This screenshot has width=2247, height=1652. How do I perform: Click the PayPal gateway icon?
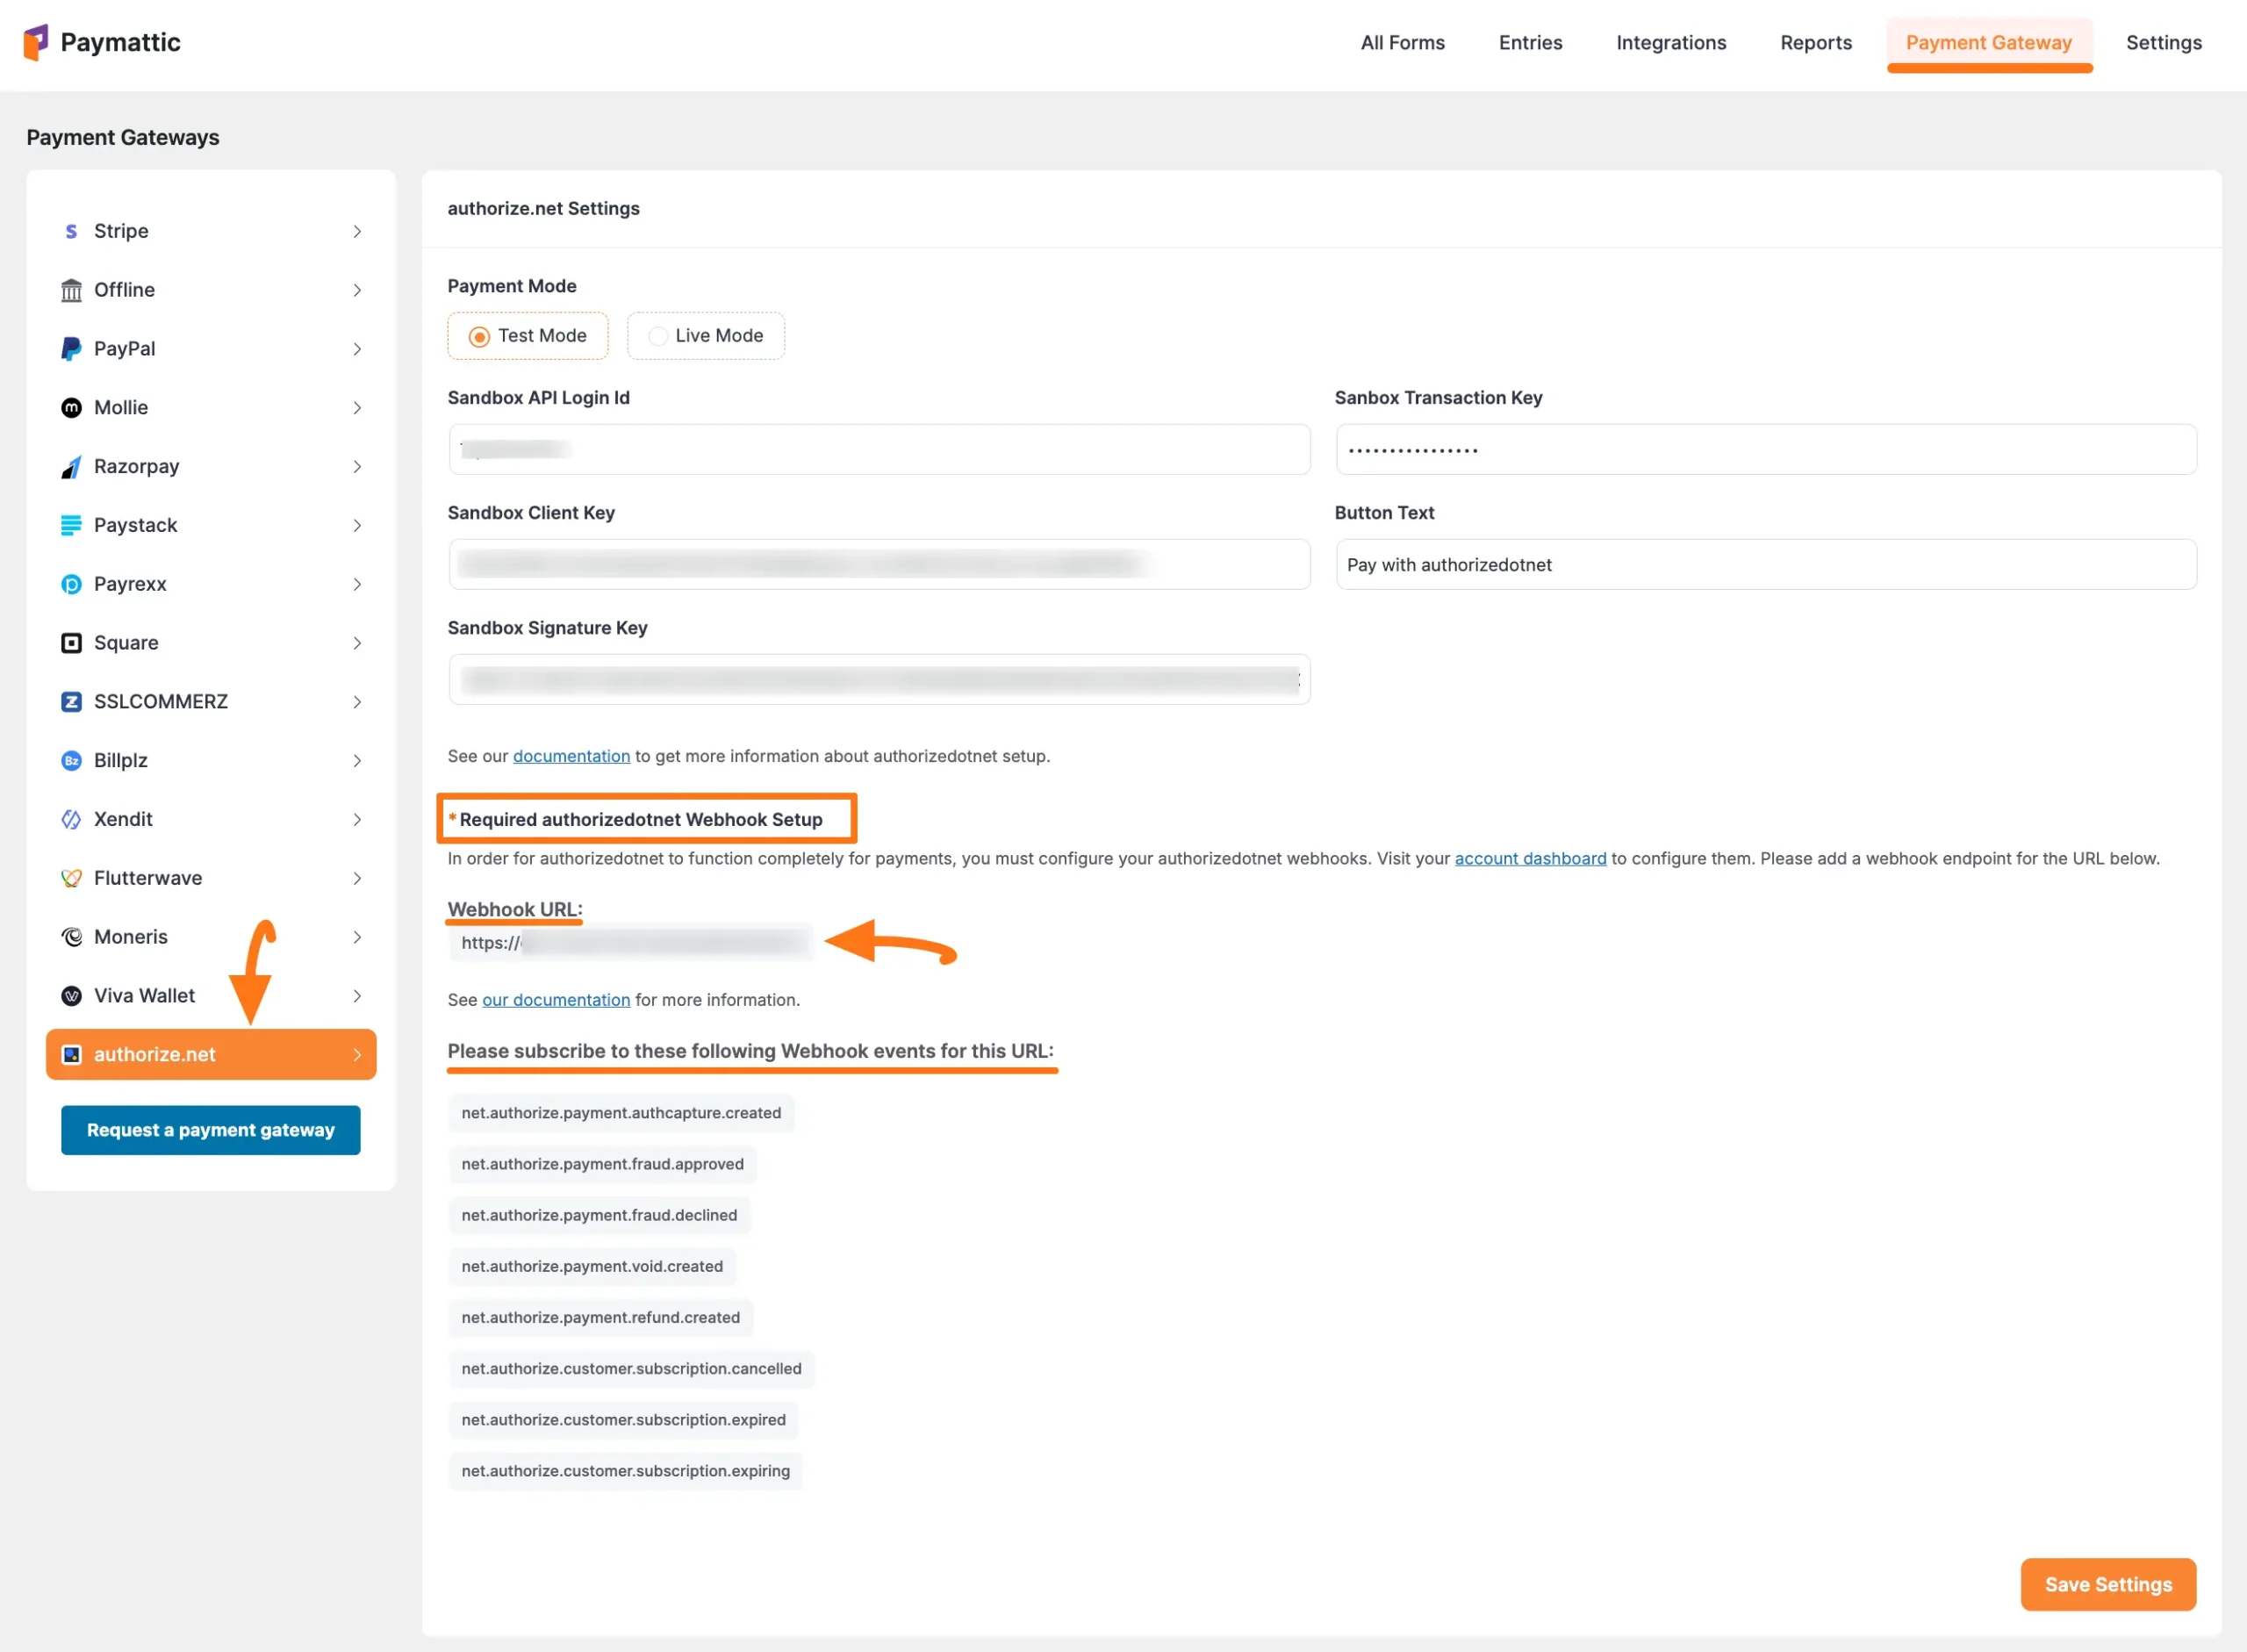(70, 348)
